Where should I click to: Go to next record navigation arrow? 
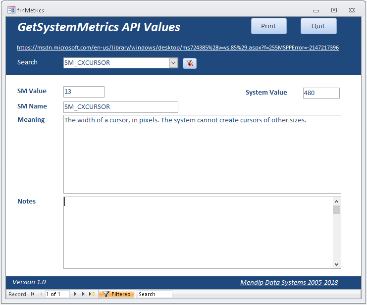[x=75, y=294]
